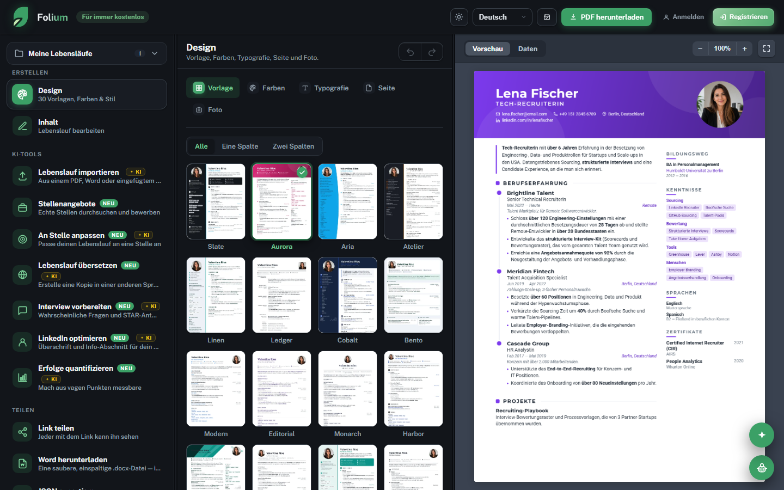This screenshot has width=784, height=490.
Task: Click the Folium leaf logo
Action: pos(21,17)
